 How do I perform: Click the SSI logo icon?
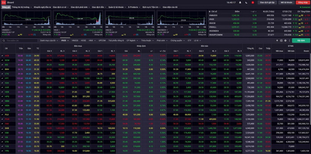[x=3, y=2]
